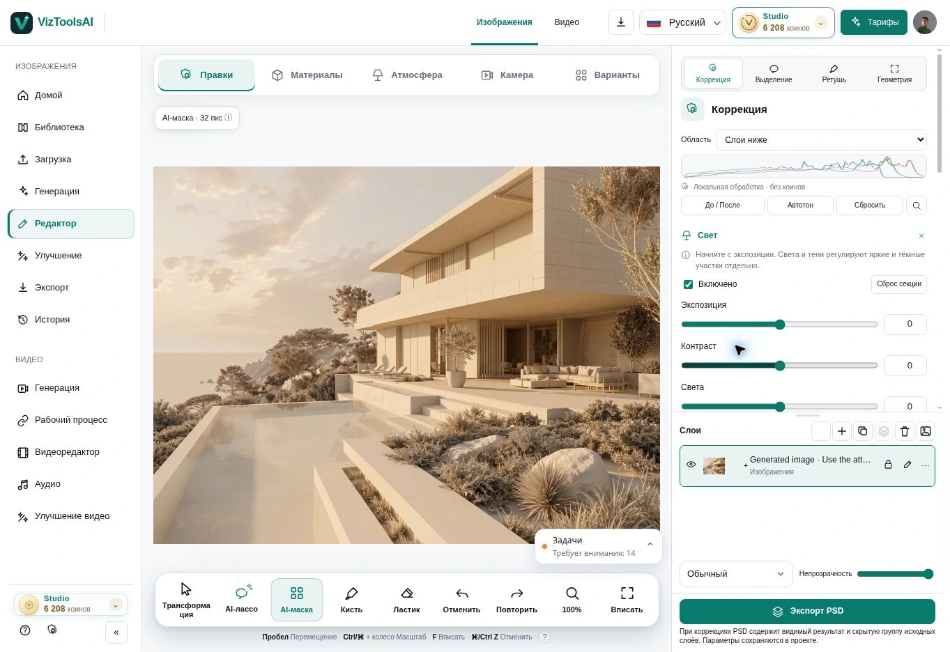Open the Русский language dropdown
Screen dimensions: 950x652
pyautogui.click(x=683, y=22)
